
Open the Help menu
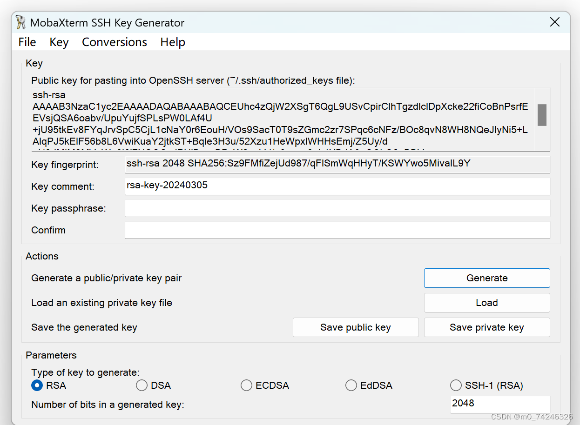pyautogui.click(x=172, y=42)
